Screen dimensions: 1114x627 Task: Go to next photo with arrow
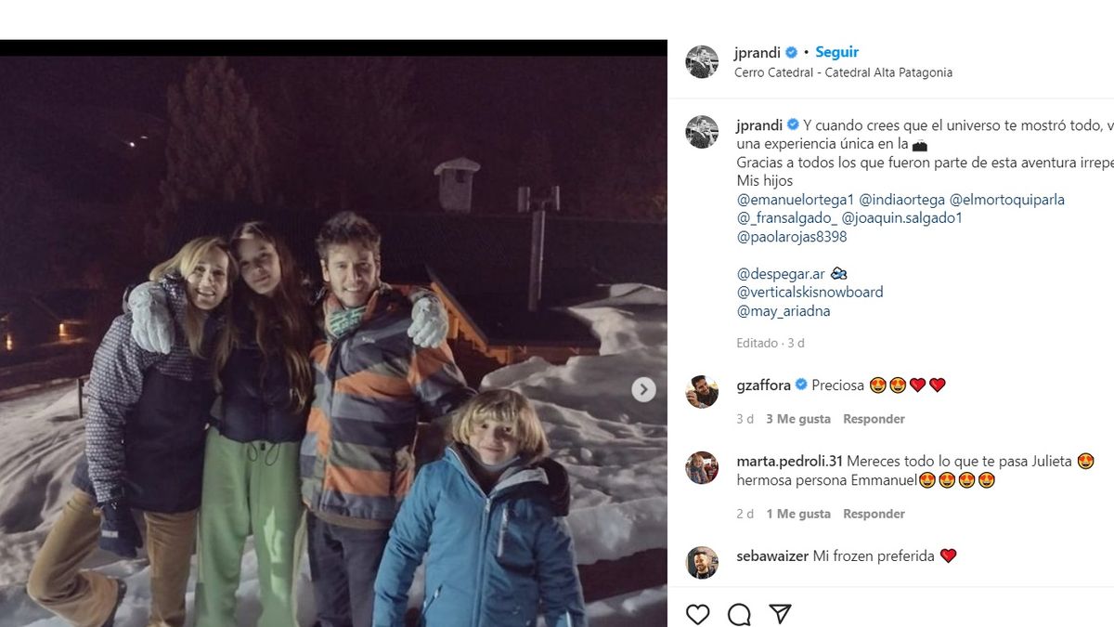pos(643,389)
